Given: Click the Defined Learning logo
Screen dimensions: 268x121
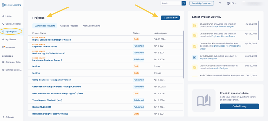Looking at the screenshot, I should coord(12,5).
